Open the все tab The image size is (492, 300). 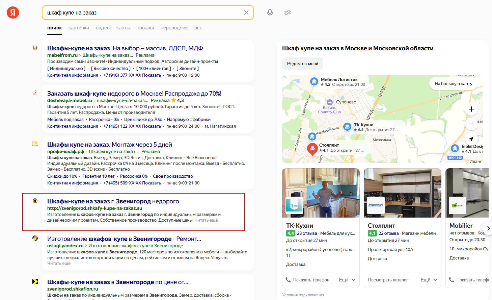(x=198, y=28)
